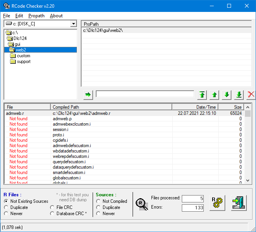256x232 pixels.
Task: Click the admweb.p not found row
Action: [x=125, y=119]
